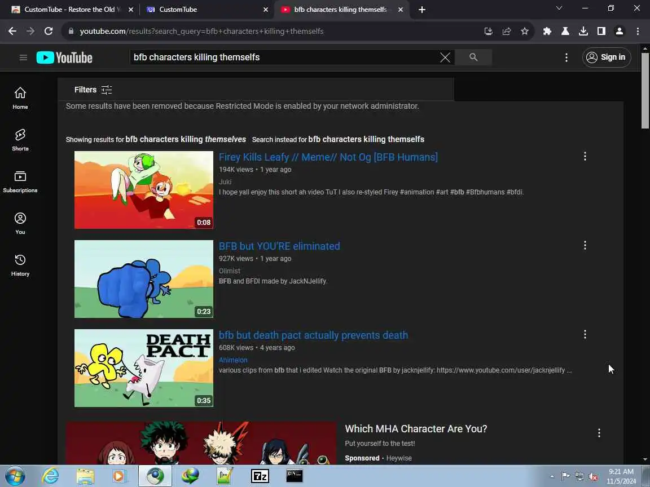This screenshot has width=650, height=487.
Task: Click the browser forward arrow
Action: point(30,31)
